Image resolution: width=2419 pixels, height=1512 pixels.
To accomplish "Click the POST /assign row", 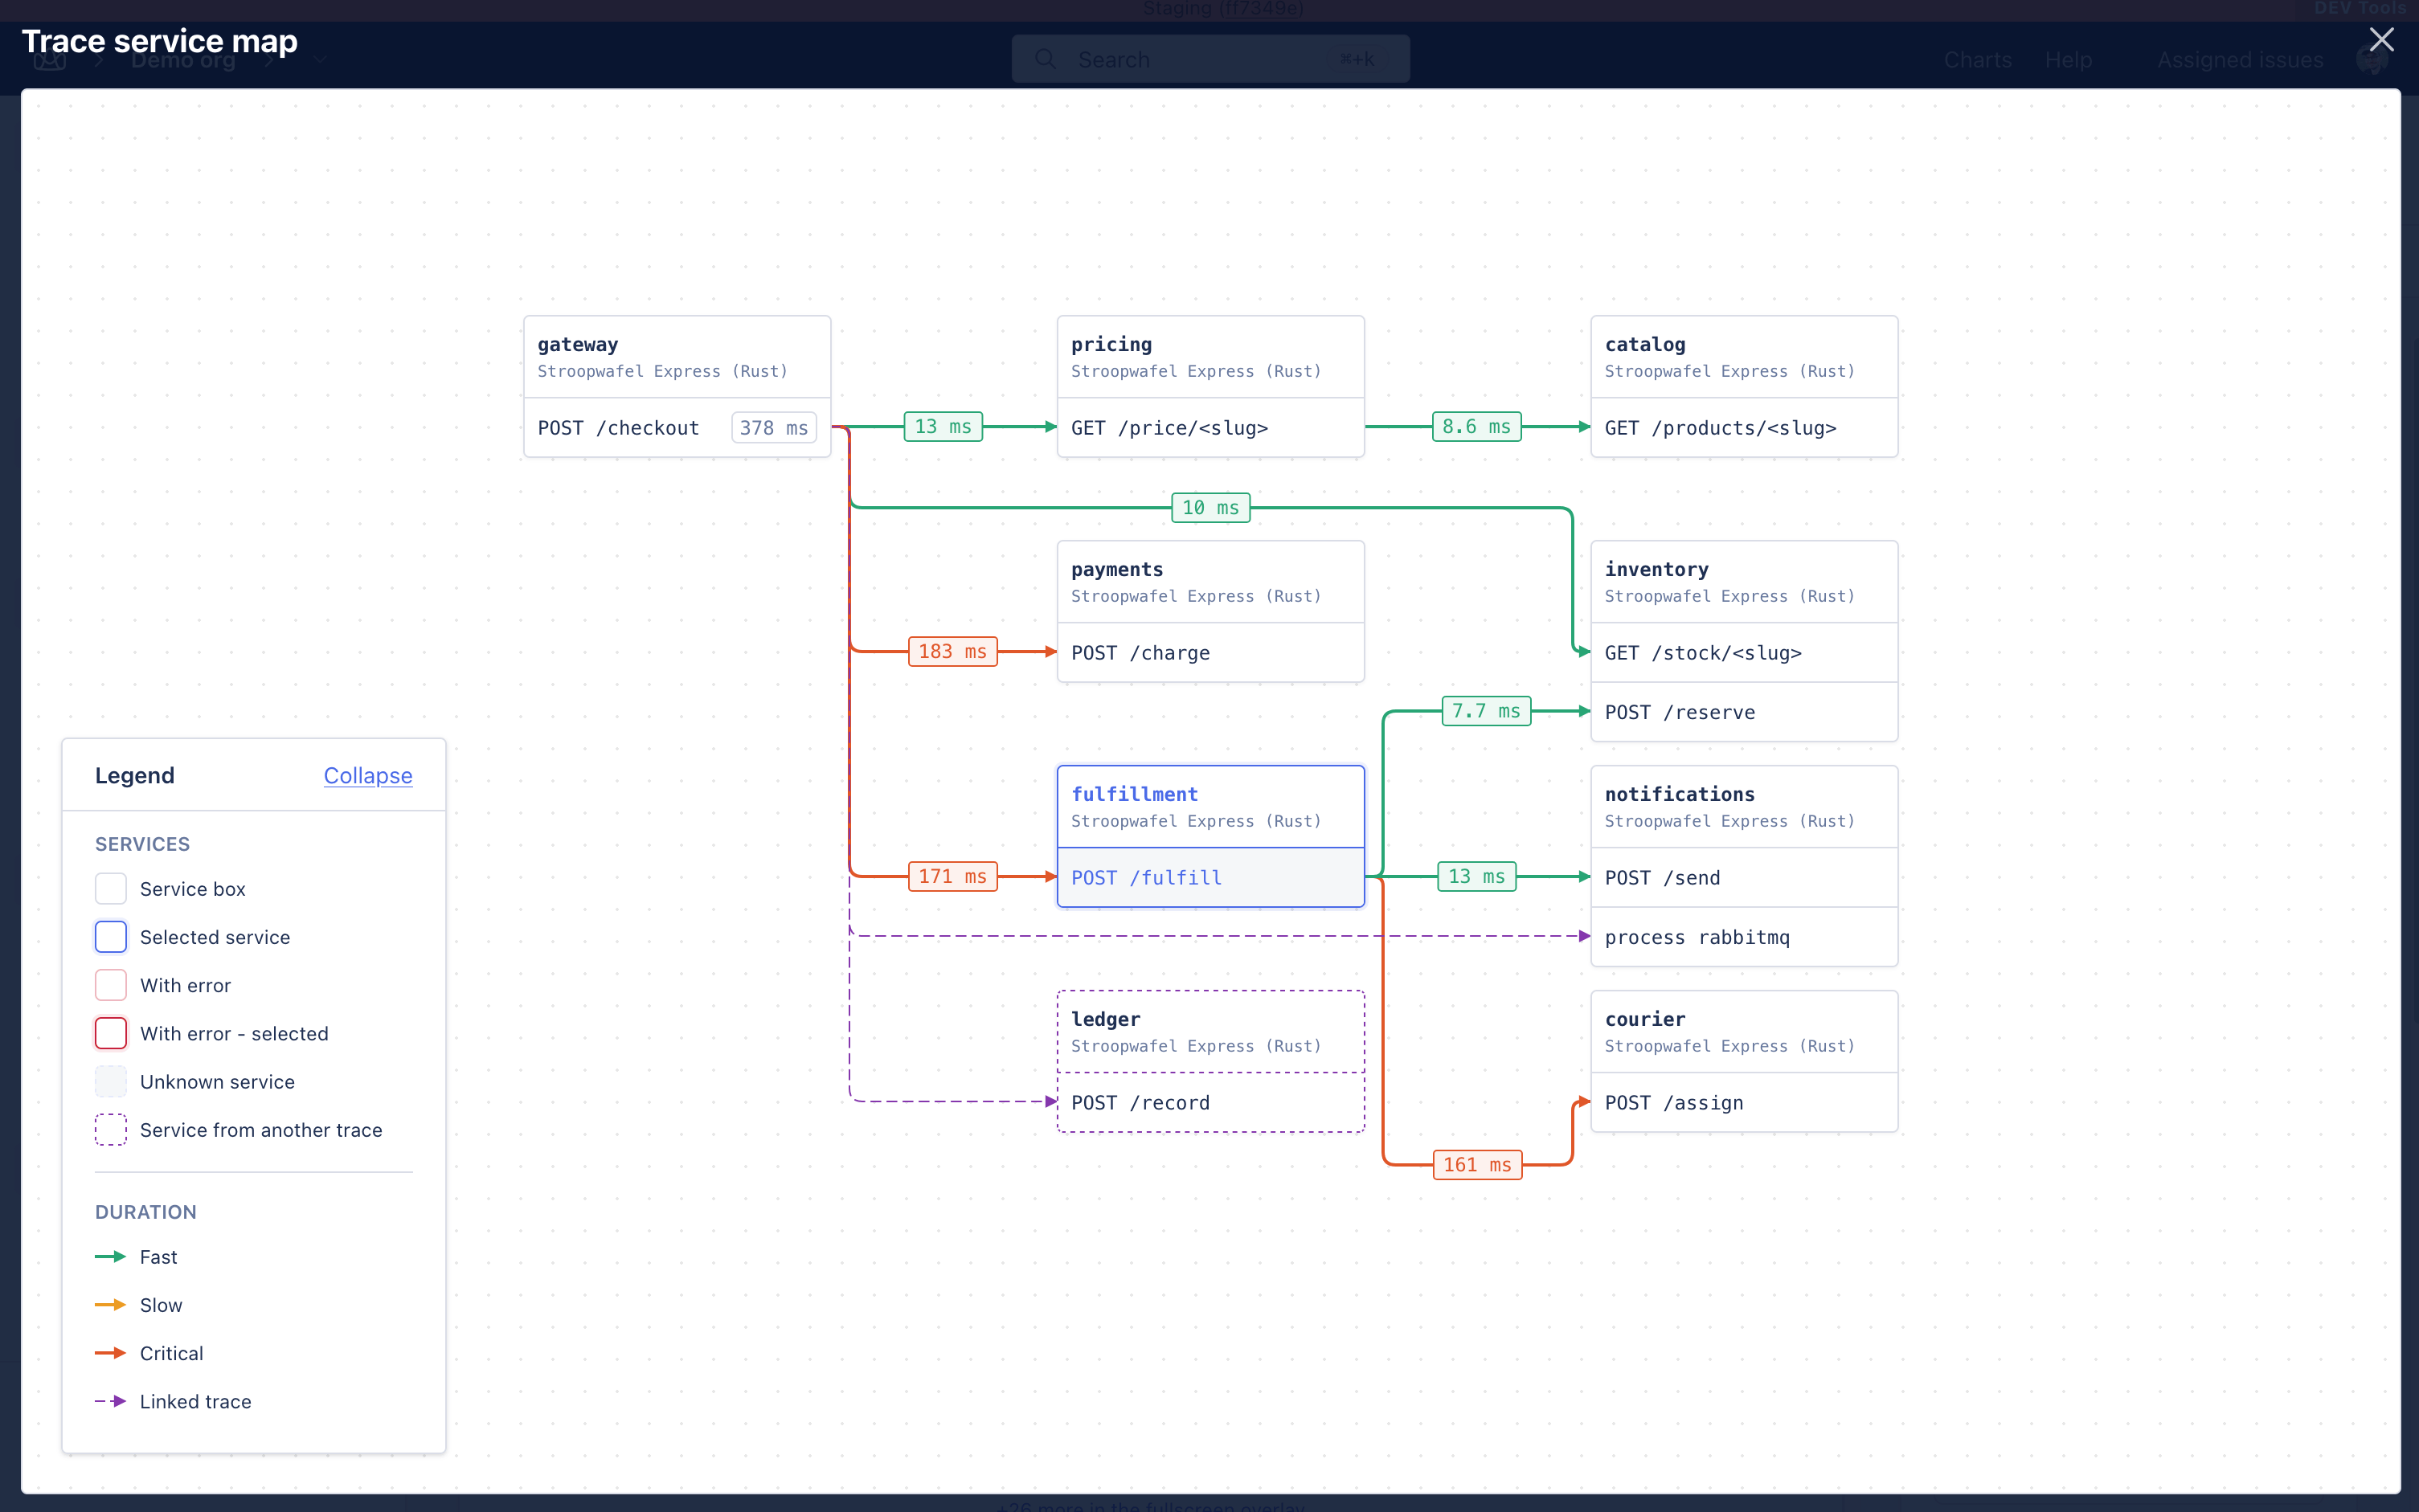I will coord(1744,1103).
